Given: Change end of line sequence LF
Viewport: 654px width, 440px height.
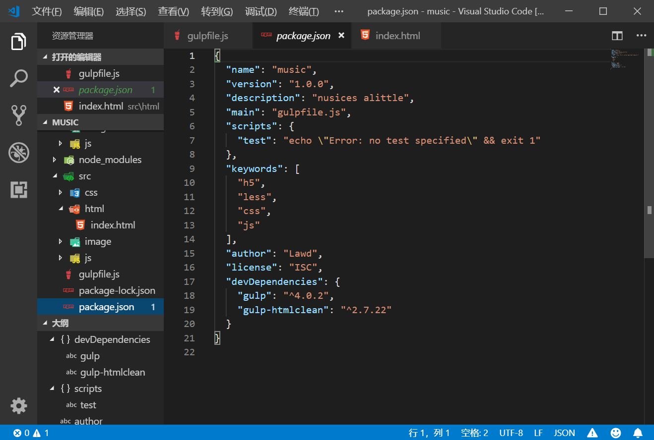Looking at the screenshot, I should tap(538, 433).
